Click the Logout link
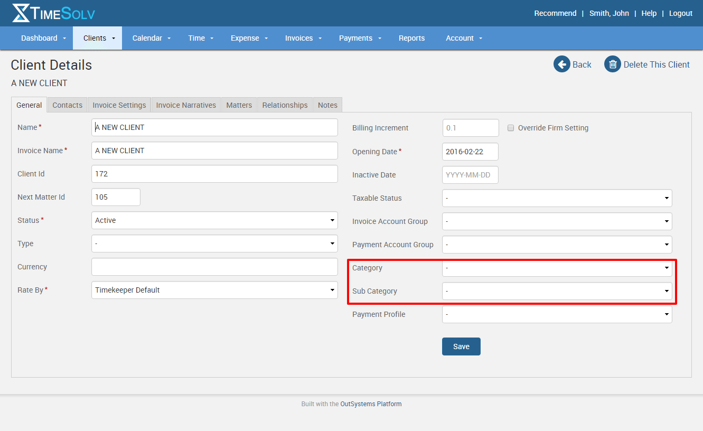Screen dimensions: 703x431 [680, 13]
